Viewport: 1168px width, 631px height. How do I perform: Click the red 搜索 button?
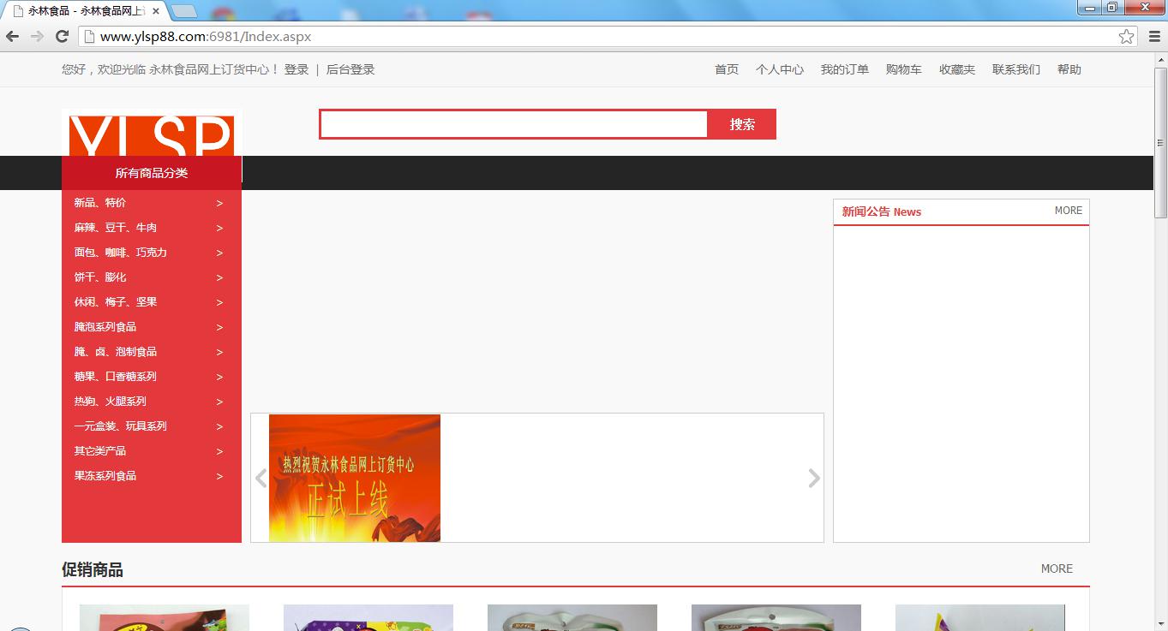(742, 124)
